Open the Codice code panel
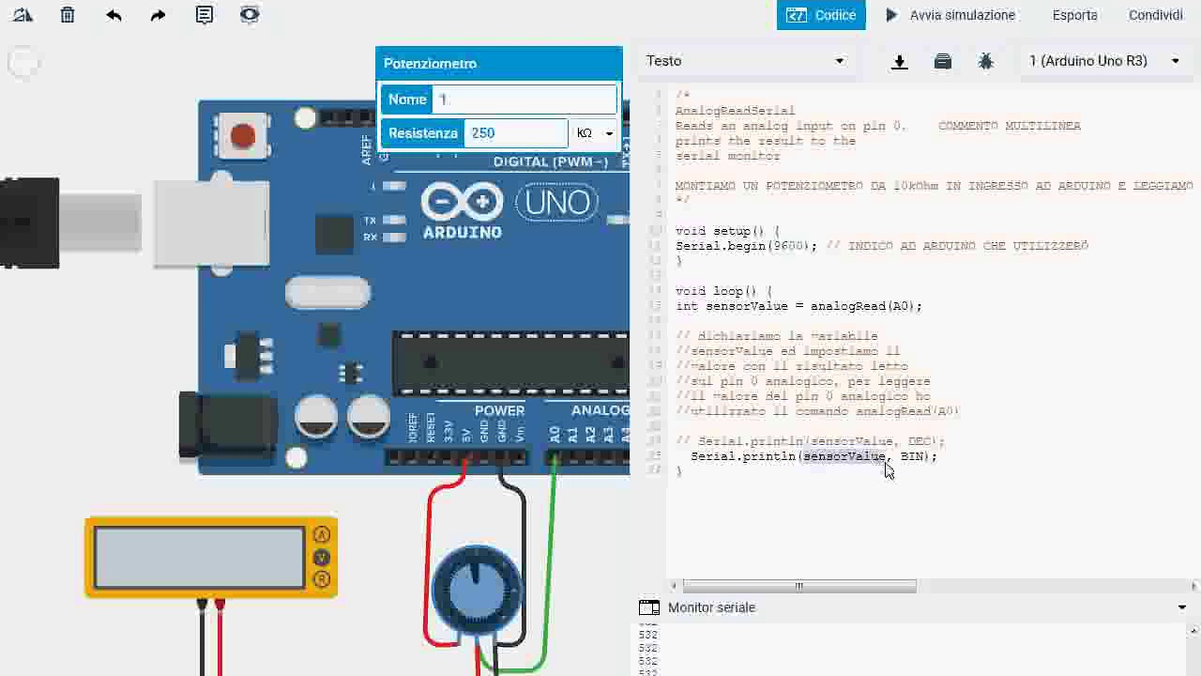 tap(821, 15)
